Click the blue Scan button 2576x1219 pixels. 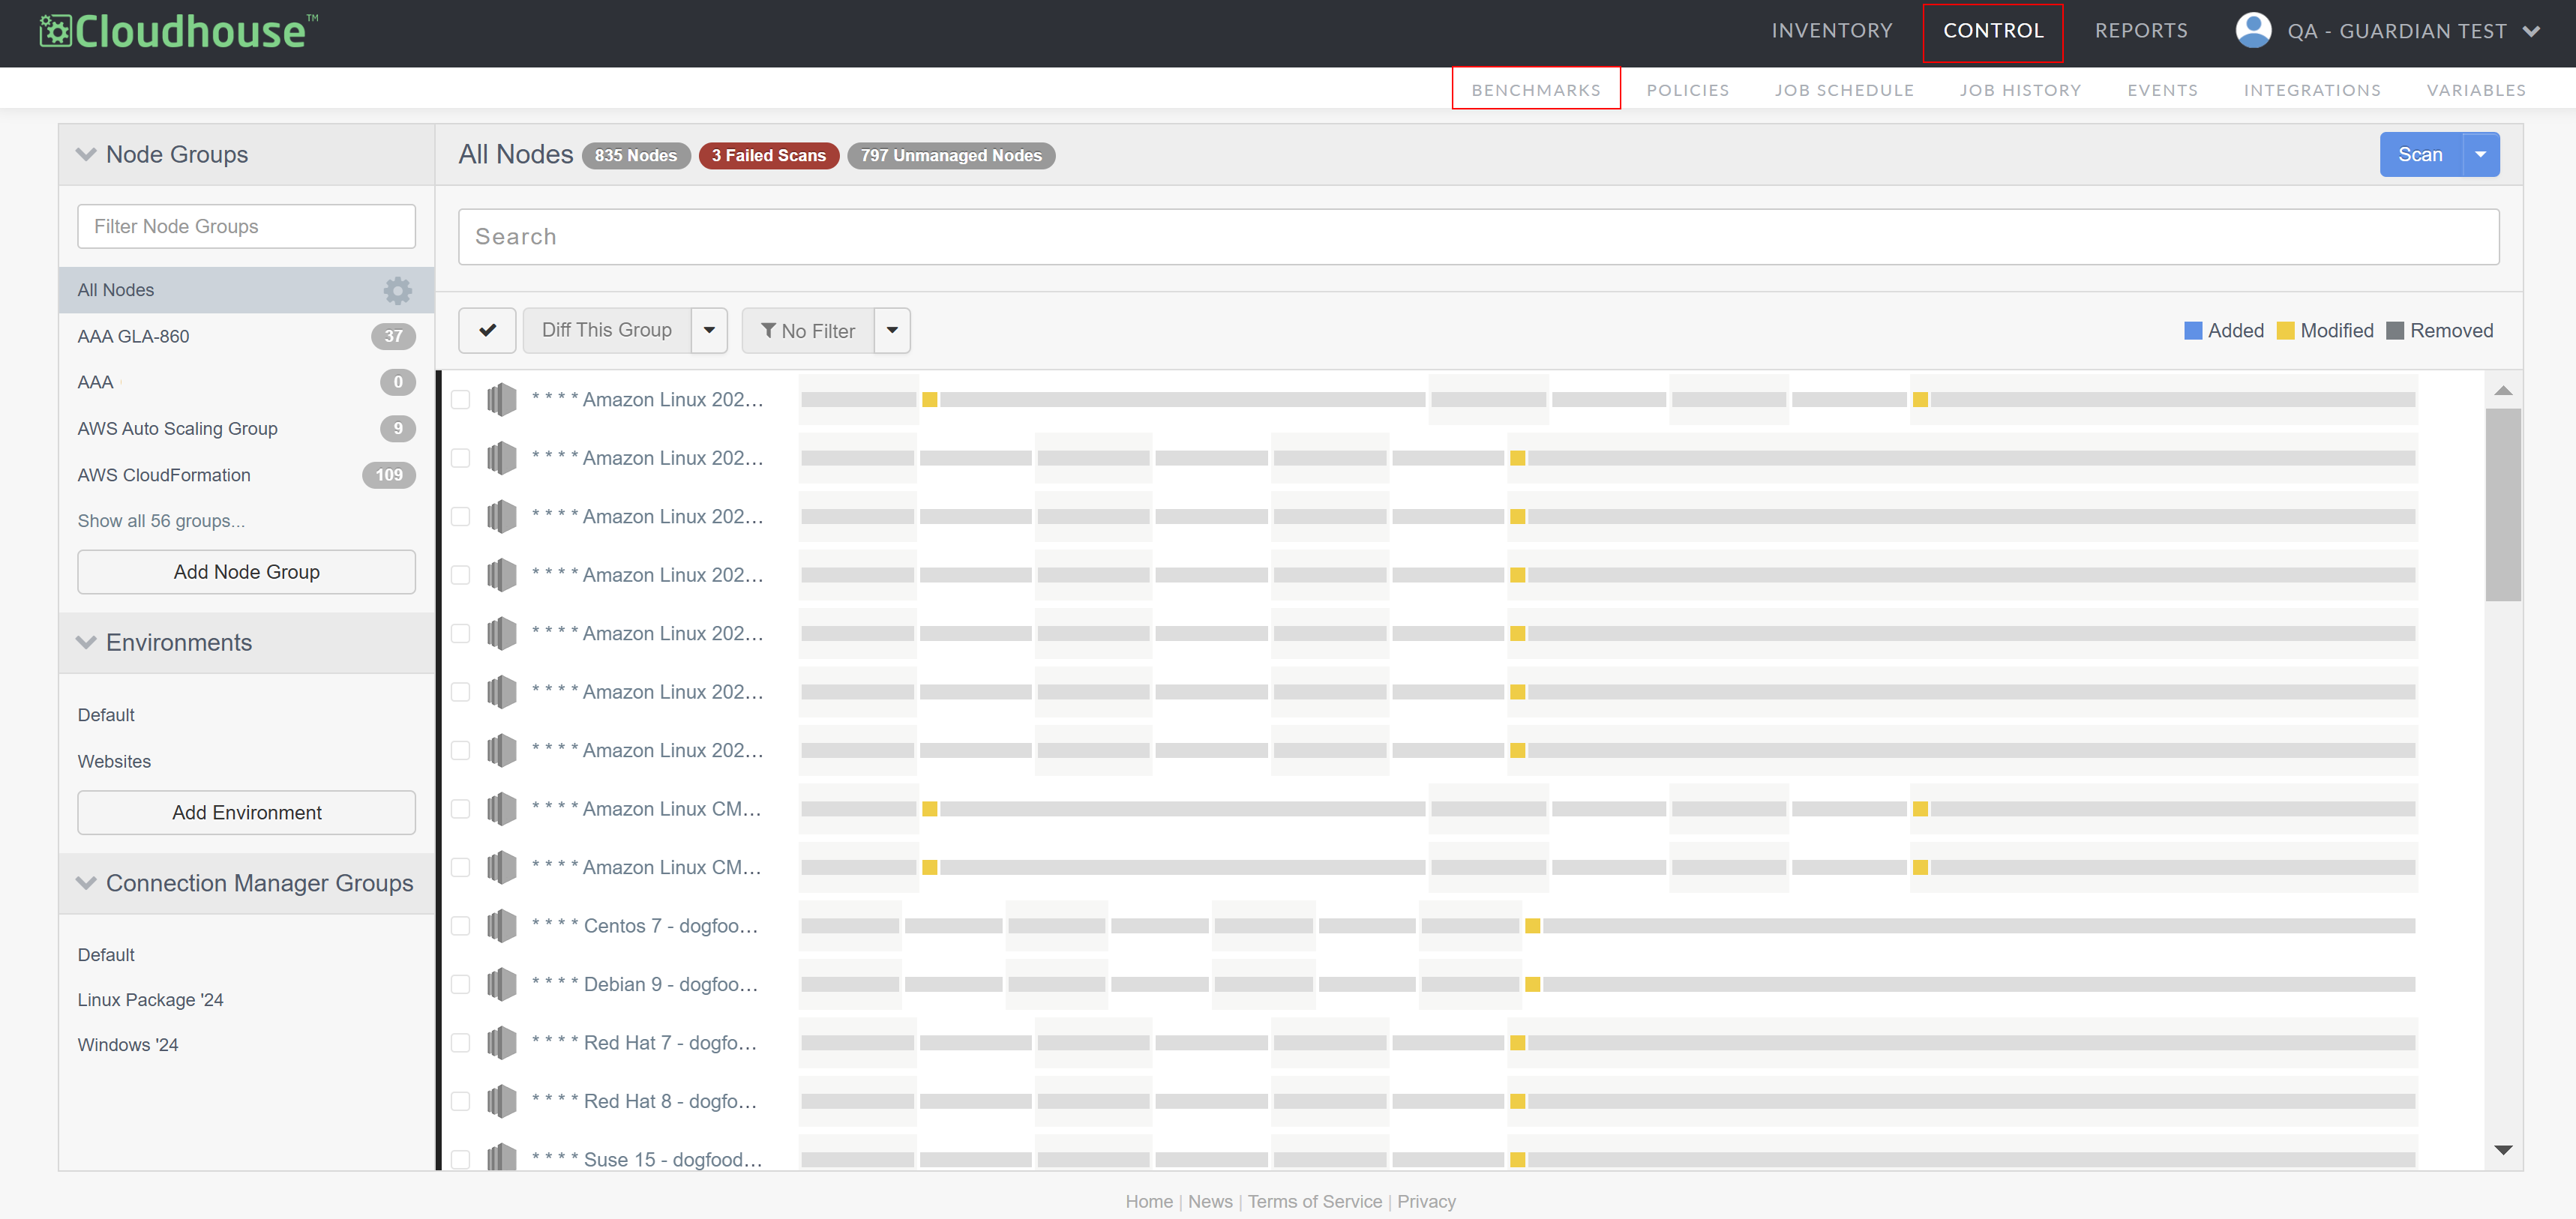click(x=2420, y=155)
